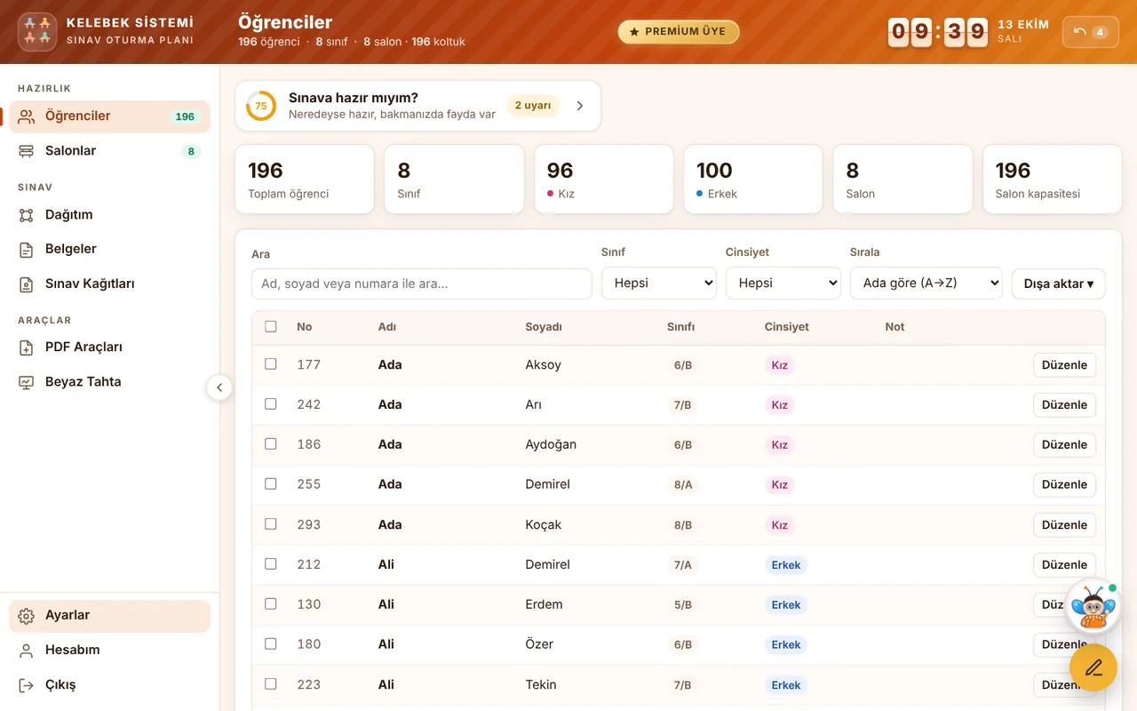This screenshot has height=711, width=1137.
Task: Click the Ayarlar gear icon
Action: pos(27,616)
